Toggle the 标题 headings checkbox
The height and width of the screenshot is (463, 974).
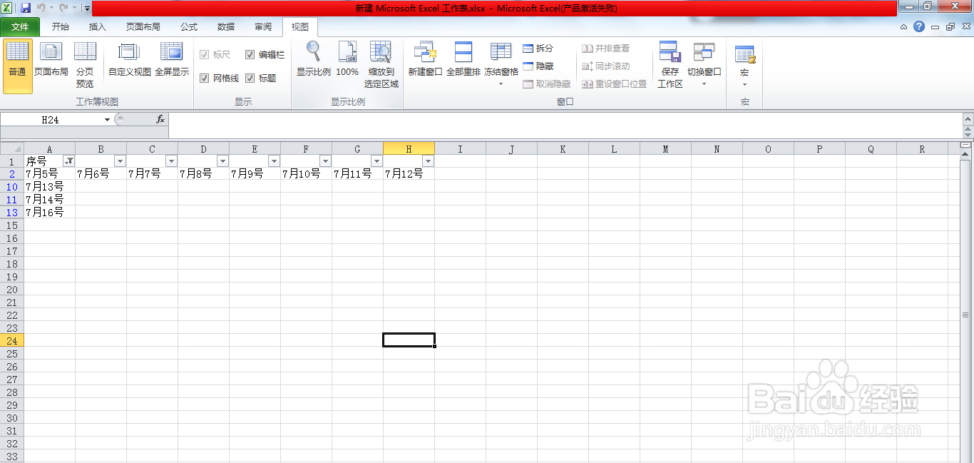pyautogui.click(x=250, y=78)
